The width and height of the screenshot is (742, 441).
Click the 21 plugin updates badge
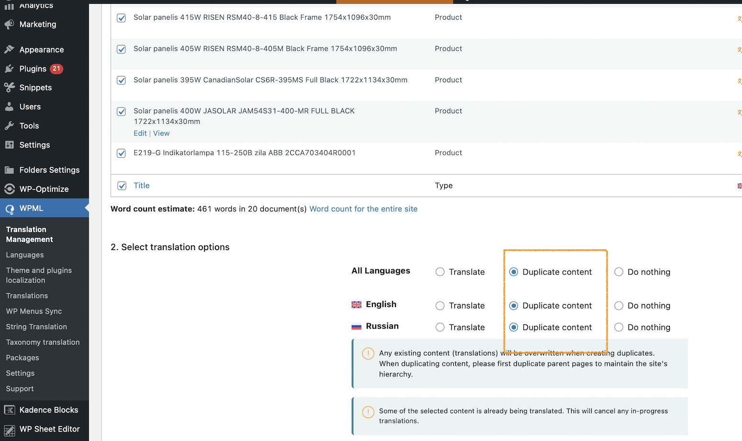point(56,68)
